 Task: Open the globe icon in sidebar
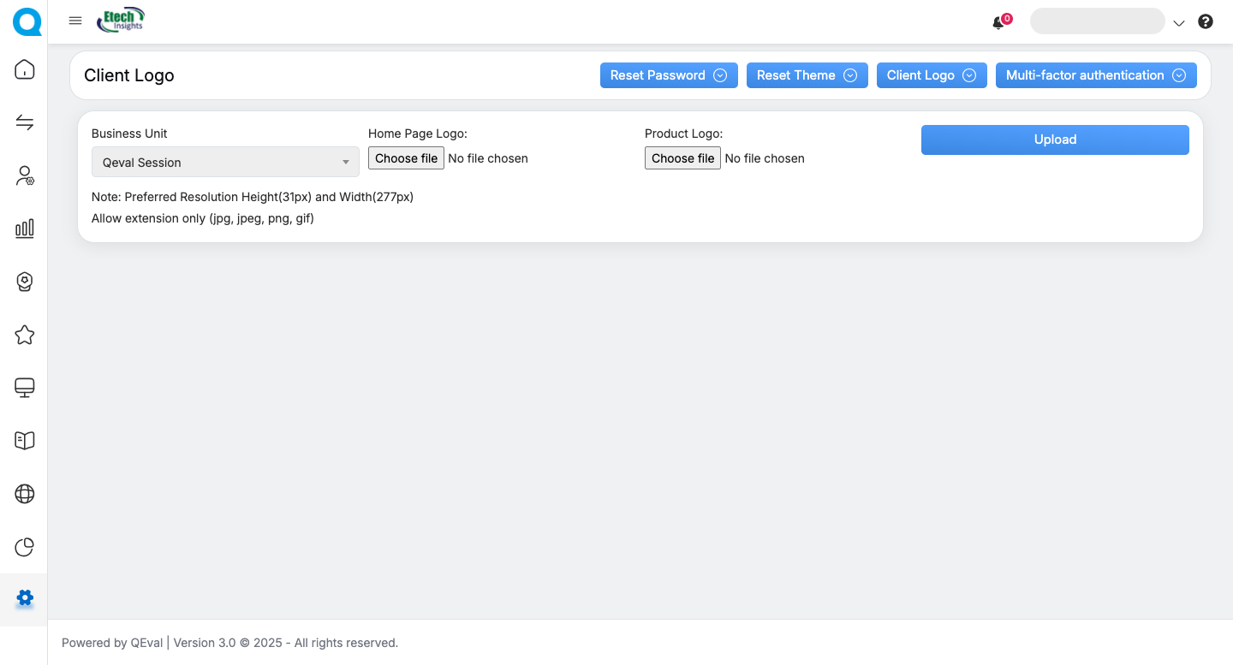pyautogui.click(x=25, y=494)
